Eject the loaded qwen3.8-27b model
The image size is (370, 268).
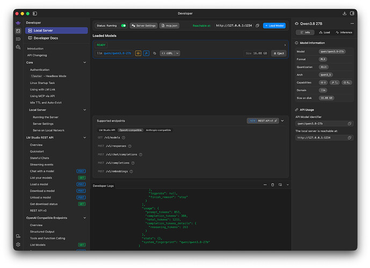279,54
